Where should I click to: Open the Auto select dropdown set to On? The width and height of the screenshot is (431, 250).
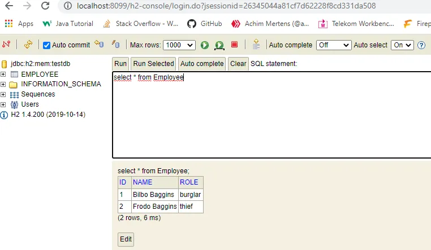tap(402, 45)
